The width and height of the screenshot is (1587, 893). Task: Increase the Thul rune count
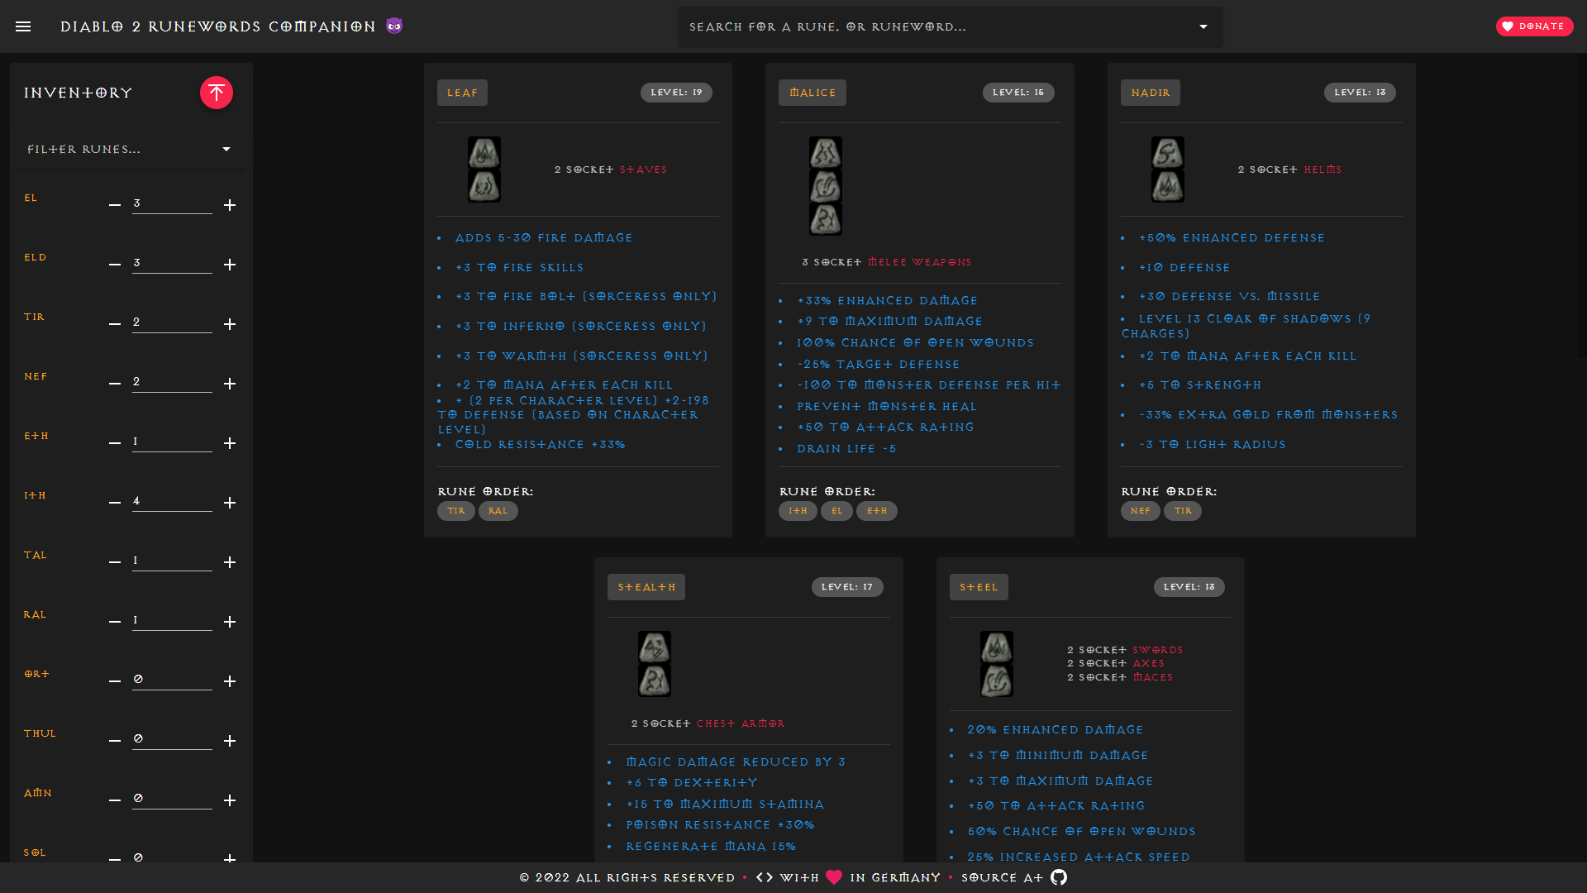click(x=230, y=741)
